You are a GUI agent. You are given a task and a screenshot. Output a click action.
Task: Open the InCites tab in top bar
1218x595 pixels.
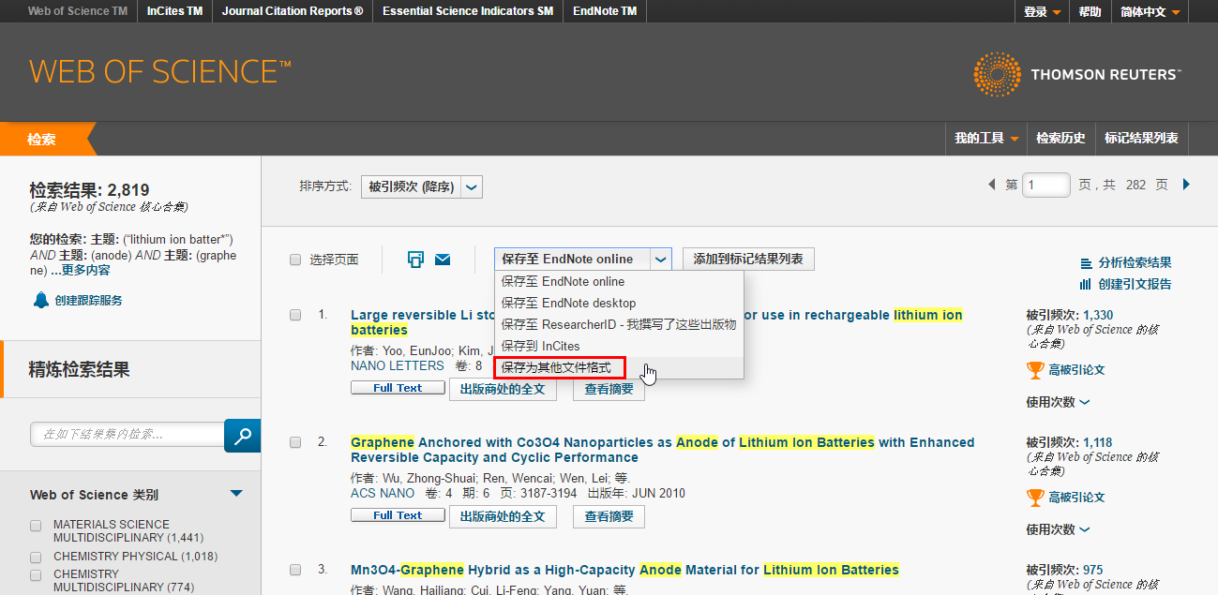click(x=174, y=12)
